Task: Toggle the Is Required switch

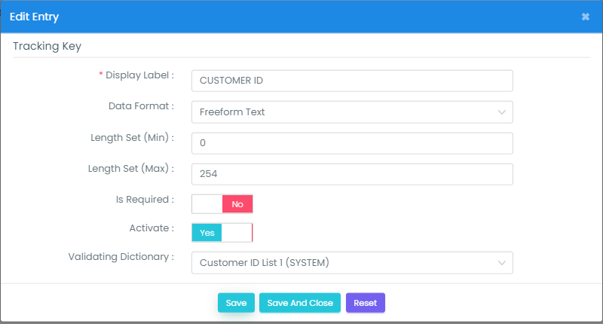Action: tap(222, 204)
